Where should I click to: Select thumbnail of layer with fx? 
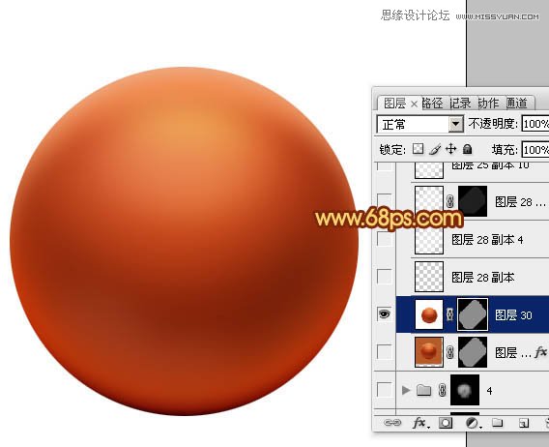click(x=429, y=352)
